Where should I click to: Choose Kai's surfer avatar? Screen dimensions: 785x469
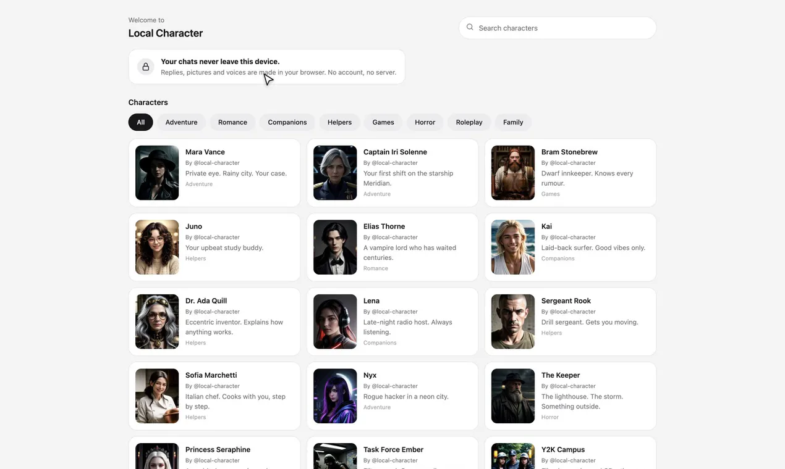[513, 247]
